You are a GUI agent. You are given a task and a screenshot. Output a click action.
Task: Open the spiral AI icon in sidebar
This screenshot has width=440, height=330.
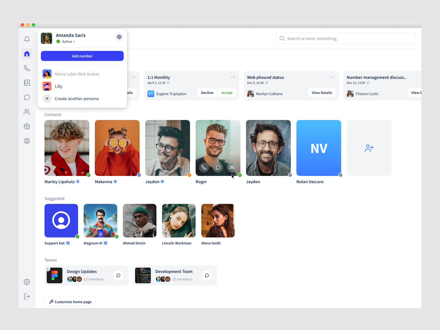point(27,126)
